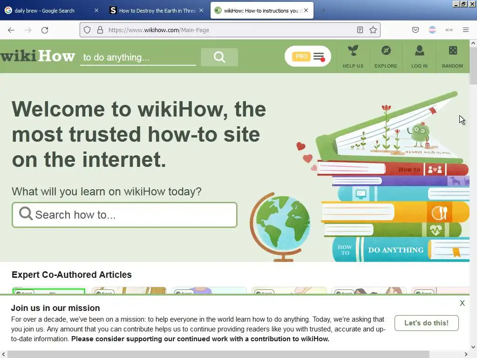The height and width of the screenshot is (358, 477).
Task: Close the How to Destroy the Earth tab
Action: pyautogui.click(x=201, y=10)
